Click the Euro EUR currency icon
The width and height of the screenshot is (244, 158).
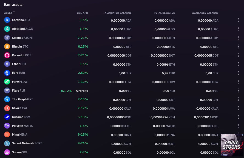coord(7,73)
